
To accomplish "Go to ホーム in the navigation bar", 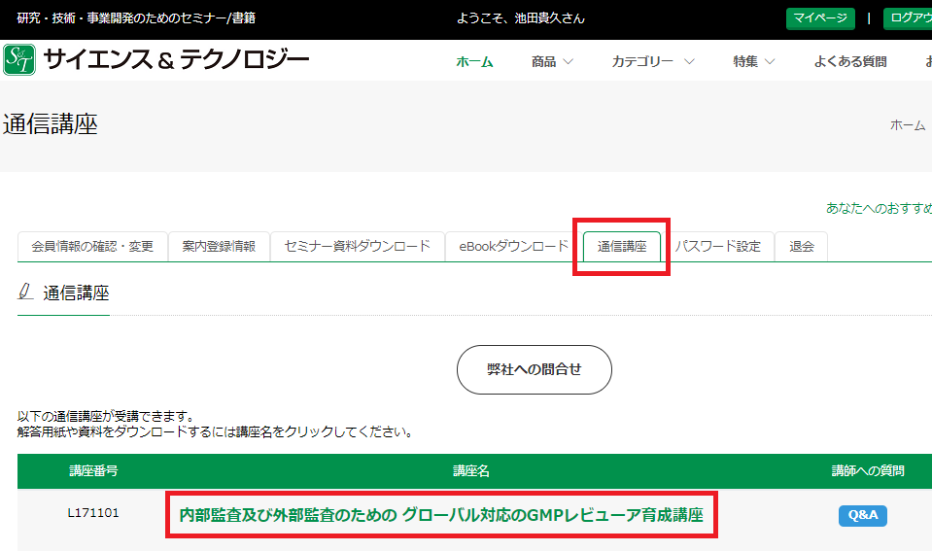I will (474, 62).
